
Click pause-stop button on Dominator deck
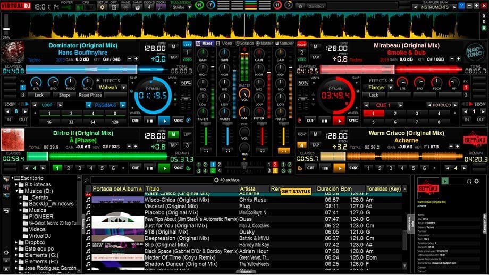(150, 121)
